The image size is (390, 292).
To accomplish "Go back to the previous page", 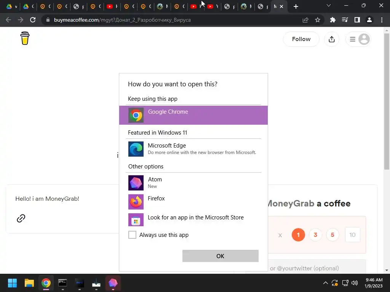I will (x=8, y=20).
